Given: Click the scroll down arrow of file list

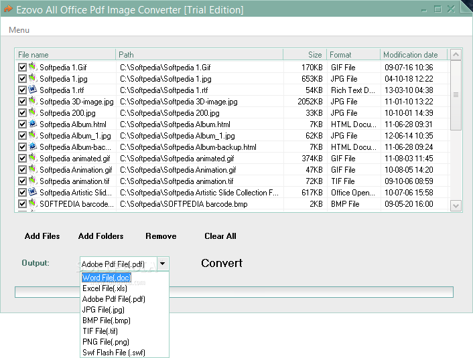Looking at the screenshot, I should tap(456, 206).
